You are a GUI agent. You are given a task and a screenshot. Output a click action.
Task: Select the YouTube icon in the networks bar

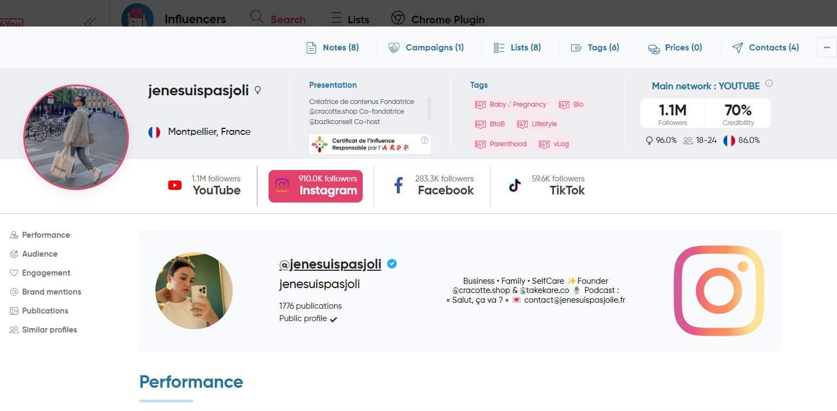point(174,185)
